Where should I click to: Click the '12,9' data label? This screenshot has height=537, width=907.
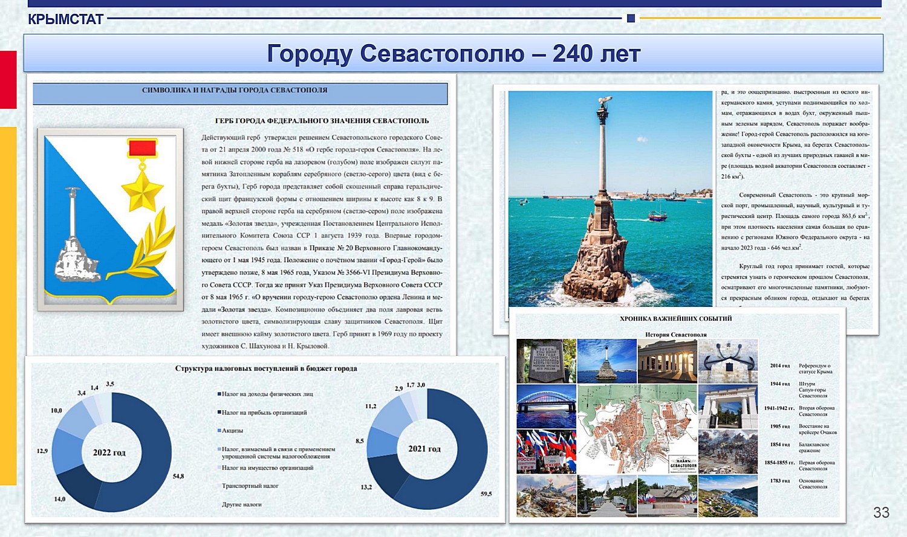tap(42, 451)
